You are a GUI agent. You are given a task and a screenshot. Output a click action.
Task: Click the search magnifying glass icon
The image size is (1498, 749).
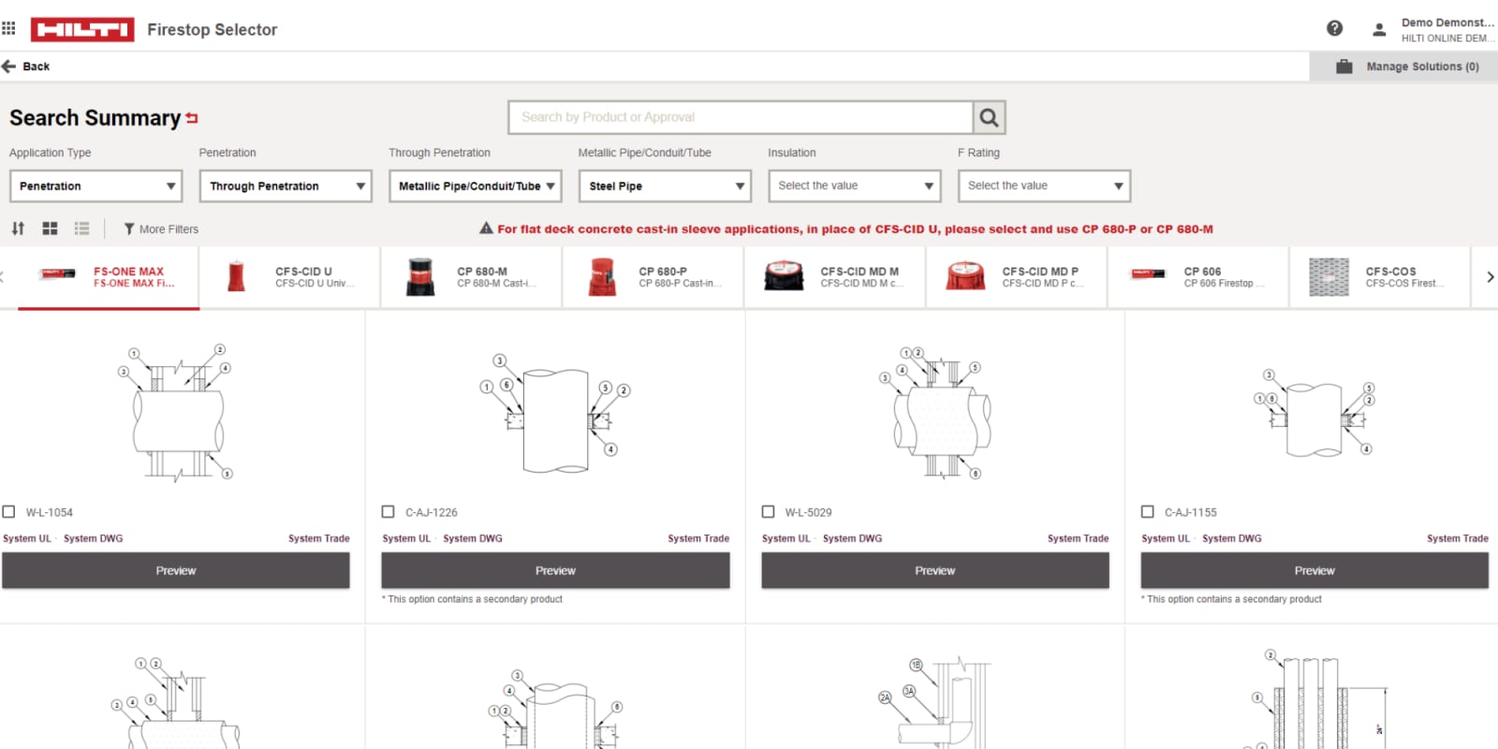tap(989, 117)
